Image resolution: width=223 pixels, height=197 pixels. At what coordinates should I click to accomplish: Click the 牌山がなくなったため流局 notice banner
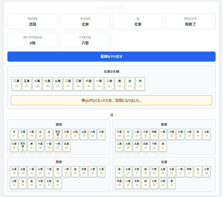click(x=111, y=100)
